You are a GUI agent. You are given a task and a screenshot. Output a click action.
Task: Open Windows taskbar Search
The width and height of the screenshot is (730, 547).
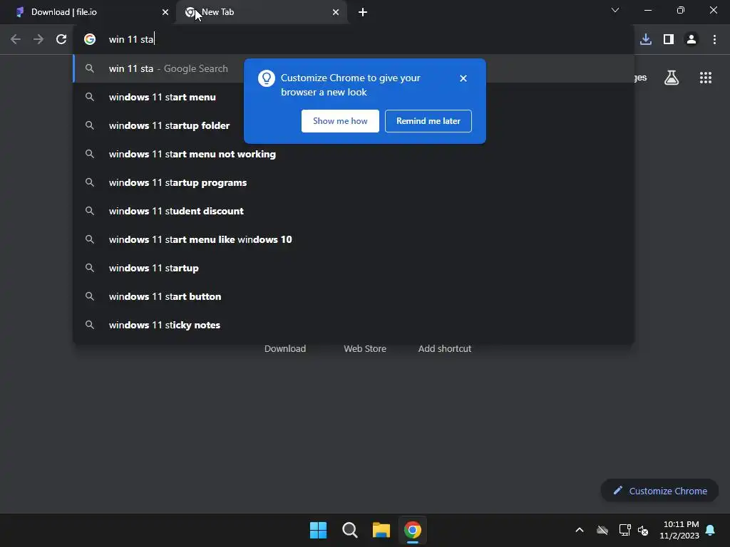tap(349, 530)
